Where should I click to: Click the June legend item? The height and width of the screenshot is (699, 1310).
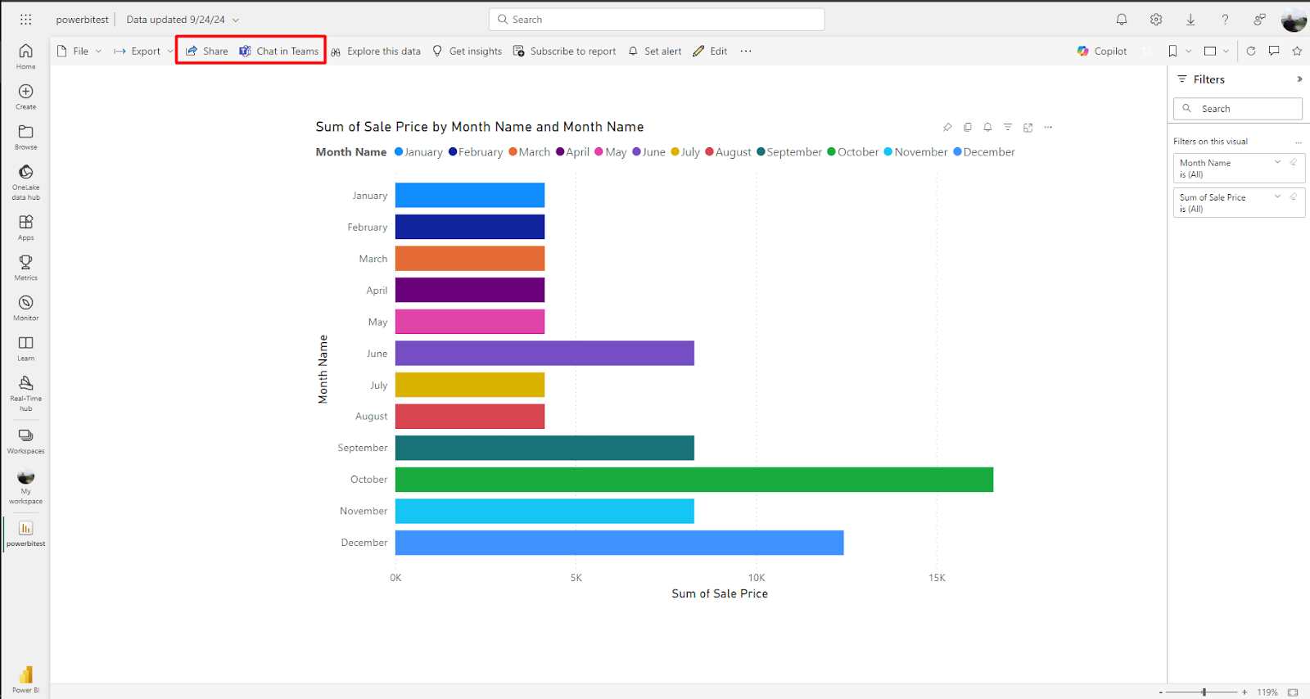click(x=648, y=152)
